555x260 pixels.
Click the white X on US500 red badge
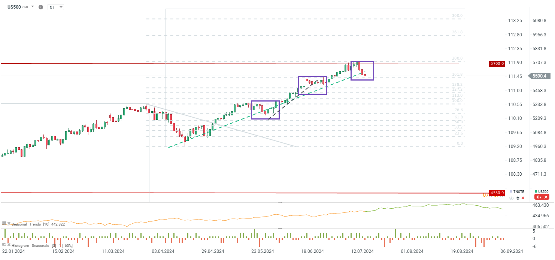click(546, 197)
